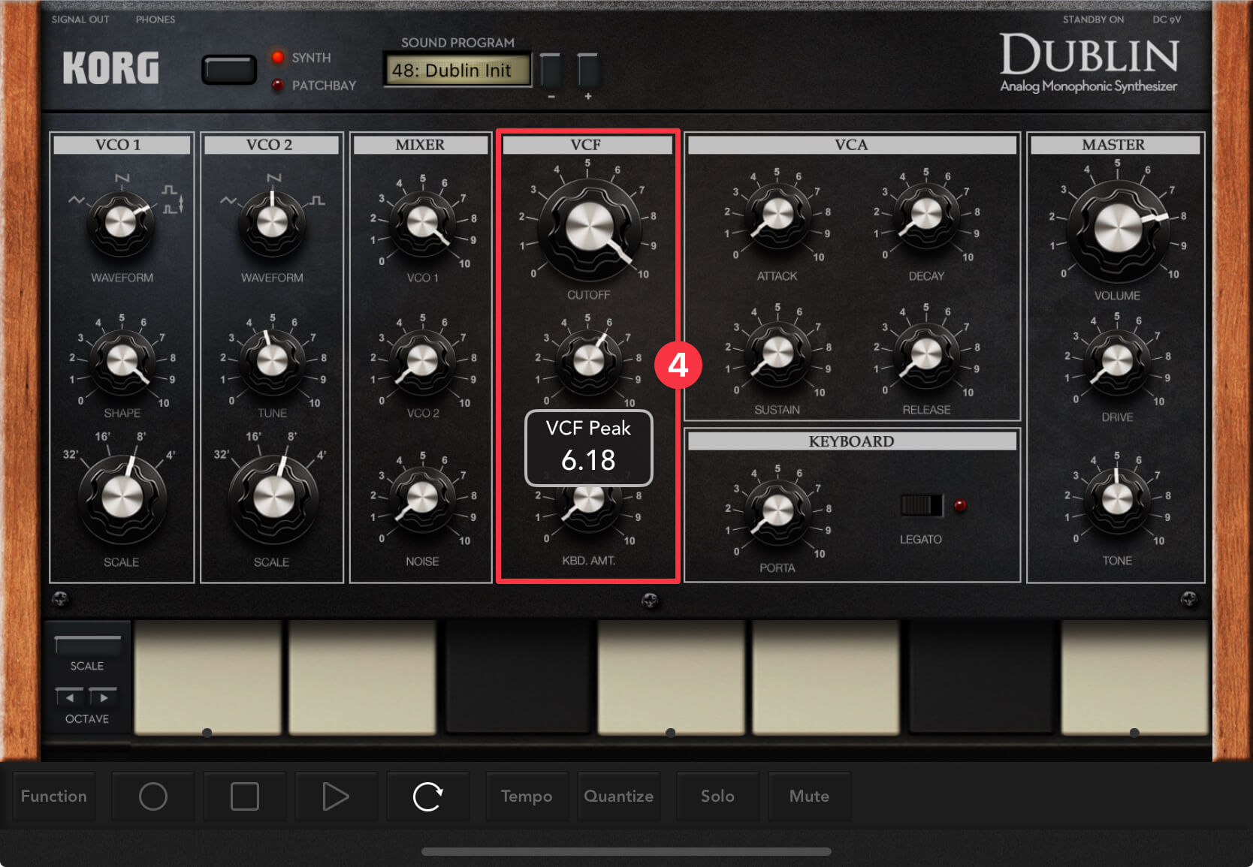Viewport: 1253px width, 867px height.
Task: Click the MASTER VOLUME knob
Action: 1117,228
